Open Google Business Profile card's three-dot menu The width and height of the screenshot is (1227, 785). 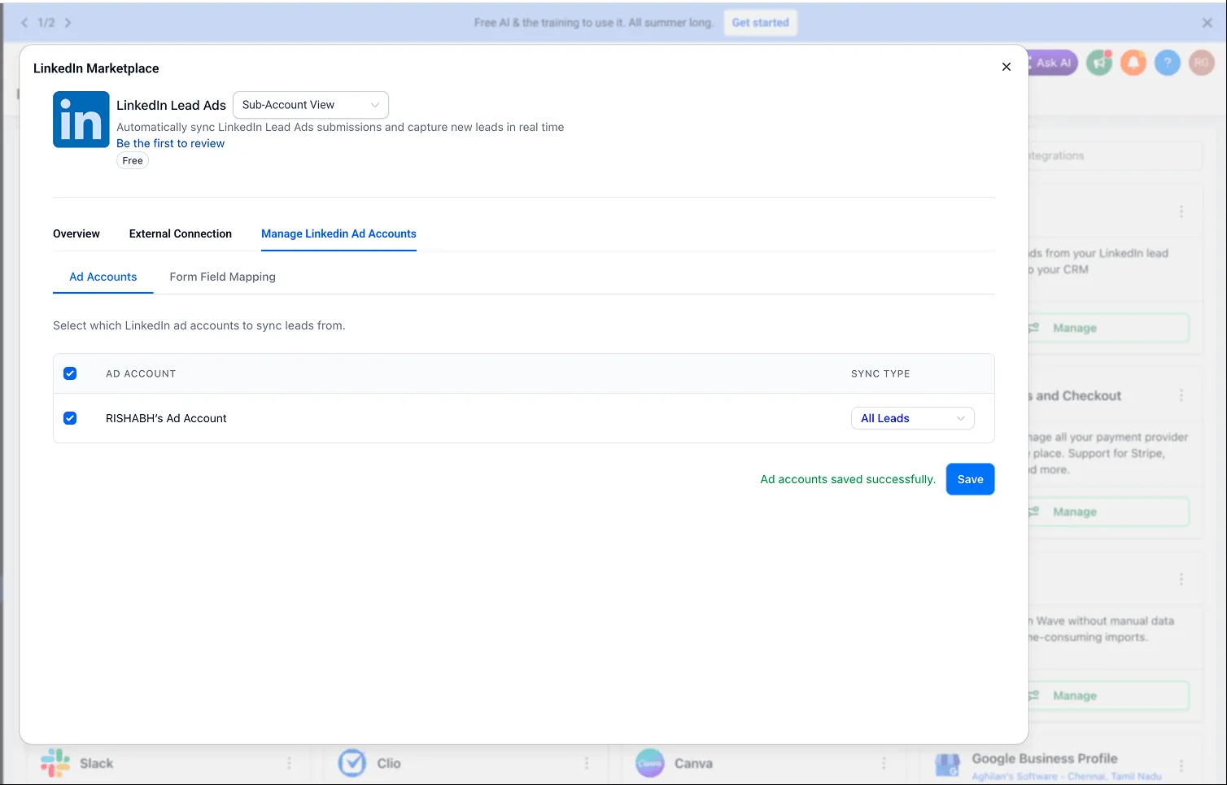point(1181,765)
